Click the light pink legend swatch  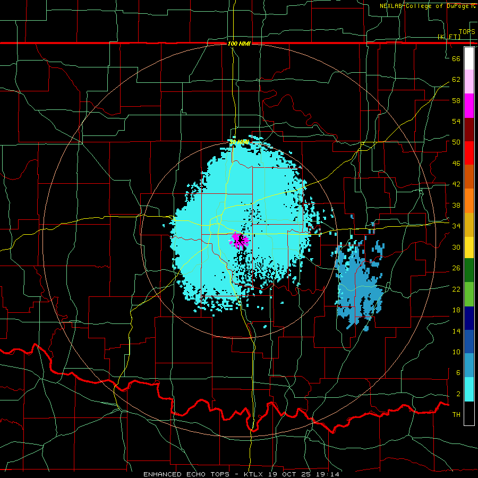(x=469, y=82)
